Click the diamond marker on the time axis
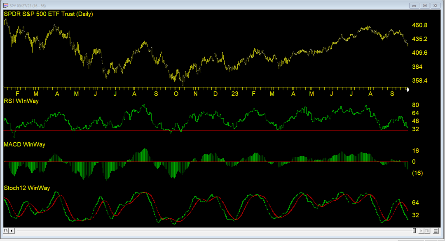Image resolution: width=445 pixels, height=241 pixels. pos(408,89)
